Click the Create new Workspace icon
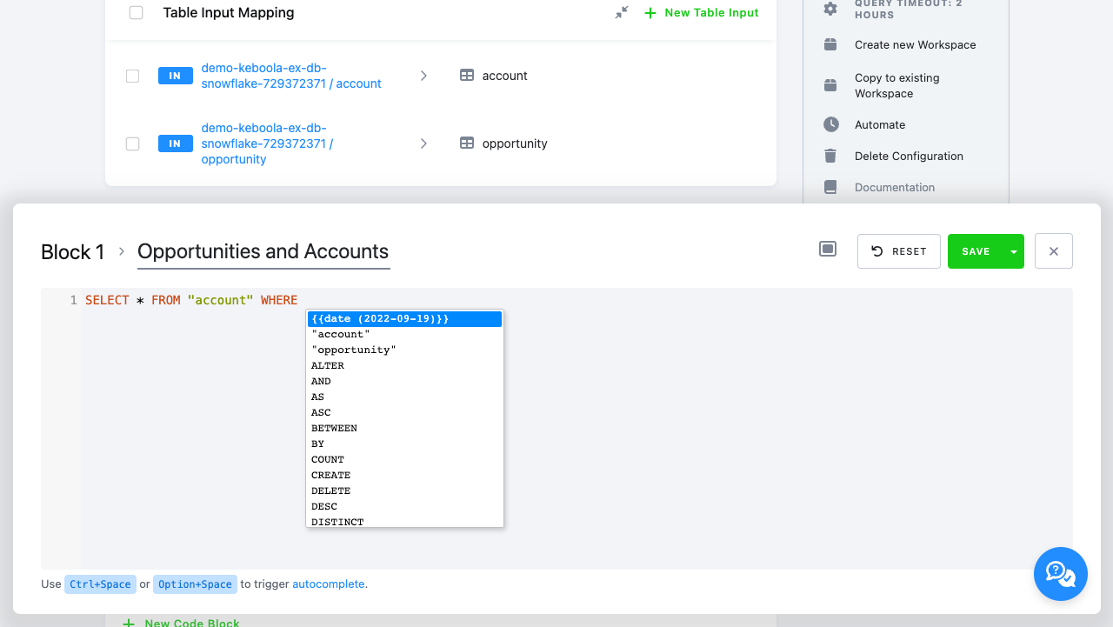Image resolution: width=1113 pixels, height=627 pixels. pos(830,44)
